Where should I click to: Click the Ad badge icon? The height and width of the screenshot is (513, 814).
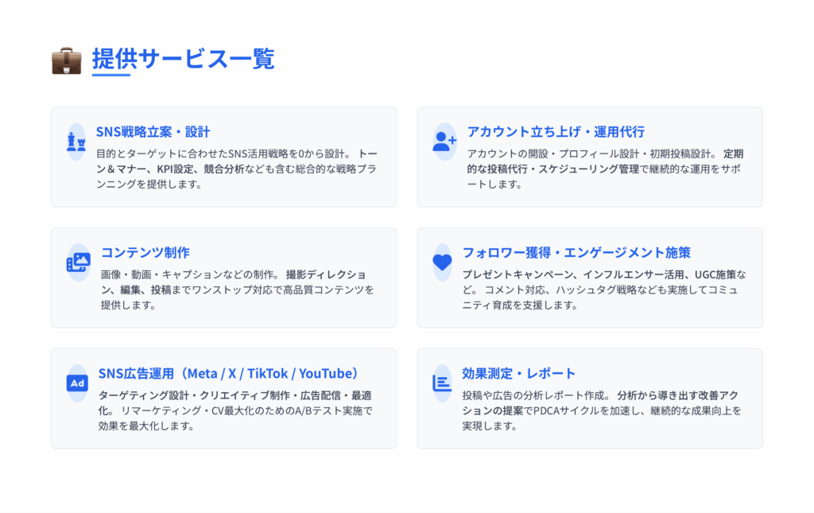coord(77,383)
